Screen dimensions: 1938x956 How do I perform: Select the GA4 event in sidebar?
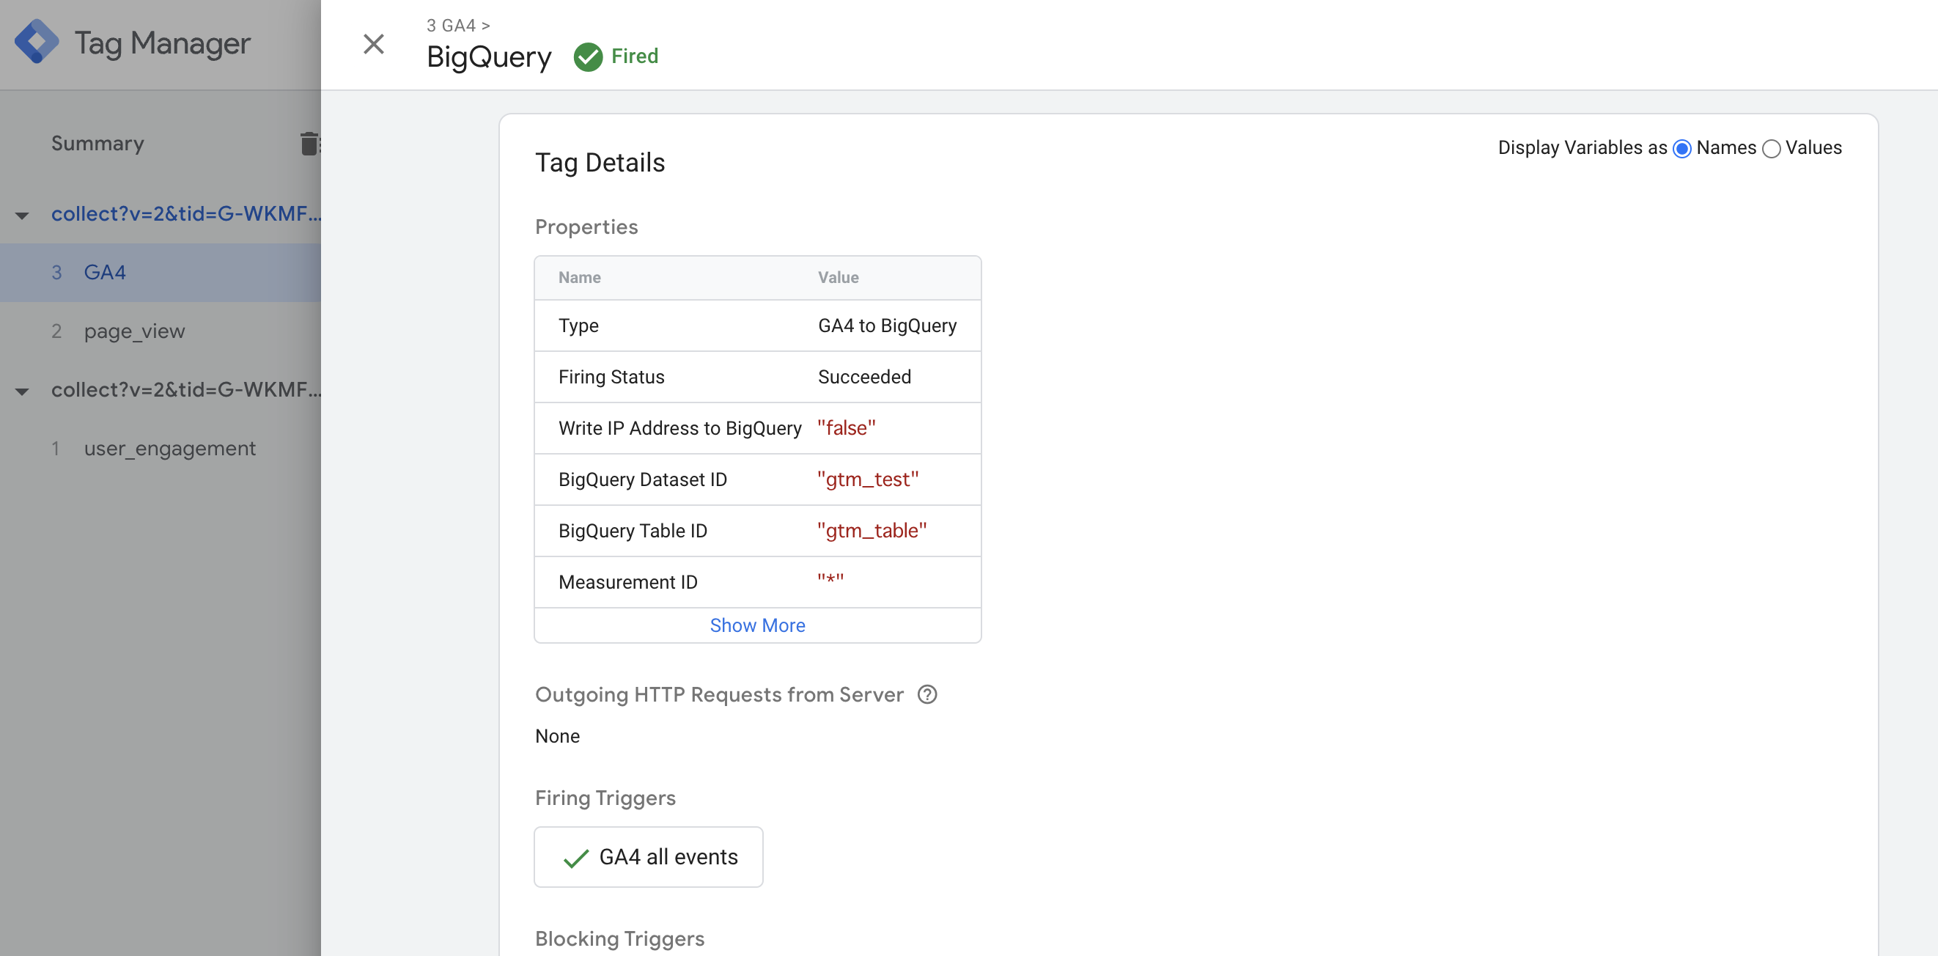[x=106, y=273]
